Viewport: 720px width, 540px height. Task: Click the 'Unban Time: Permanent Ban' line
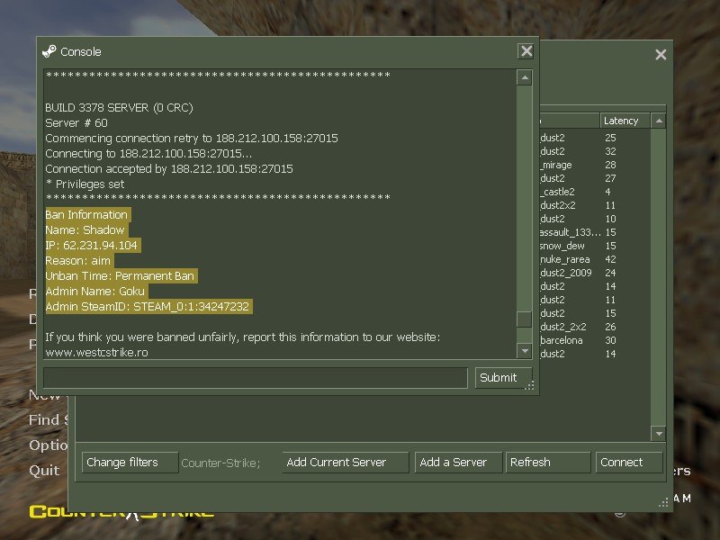pyautogui.click(x=120, y=276)
